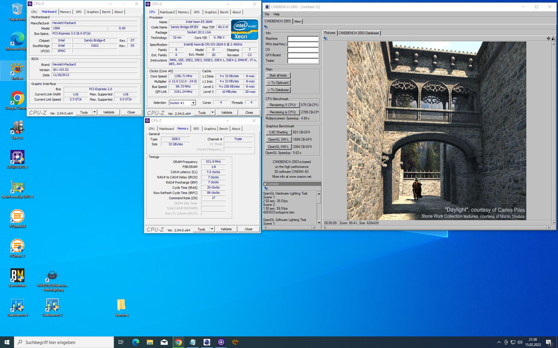The height and width of the screenshot is (348, 558).
Task: Open the Google Chrome desktop shortcut
Action: (17, 100)
